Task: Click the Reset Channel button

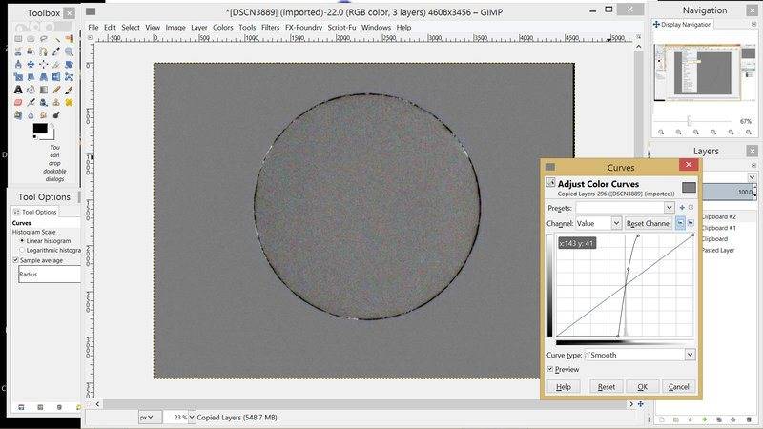Action: click(649, 223)
